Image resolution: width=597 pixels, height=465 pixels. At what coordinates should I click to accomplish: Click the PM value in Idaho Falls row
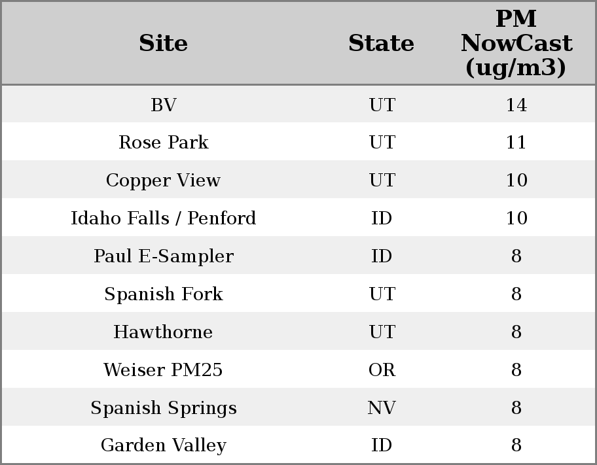coord(516,218)
